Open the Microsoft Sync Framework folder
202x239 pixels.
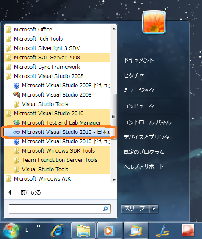tap(57, 67)
